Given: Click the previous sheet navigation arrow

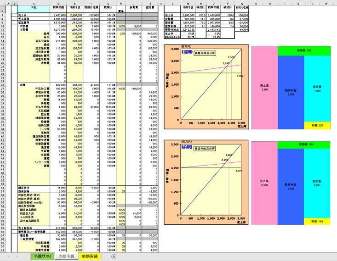Looking at the screenshot, I should click(x=9, y=256).
